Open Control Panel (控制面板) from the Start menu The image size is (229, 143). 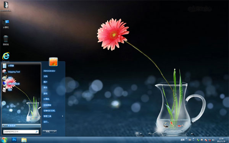(x=47, y=105)
